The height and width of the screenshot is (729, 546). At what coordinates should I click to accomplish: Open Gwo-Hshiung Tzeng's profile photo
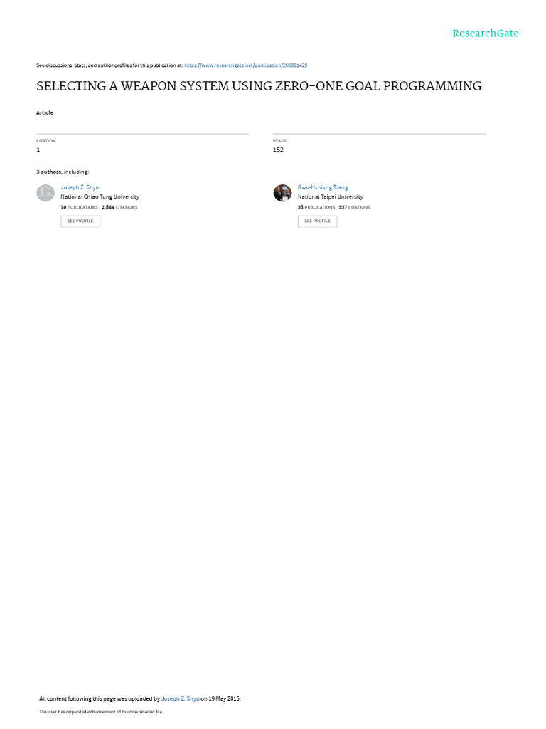pos(282,192)
